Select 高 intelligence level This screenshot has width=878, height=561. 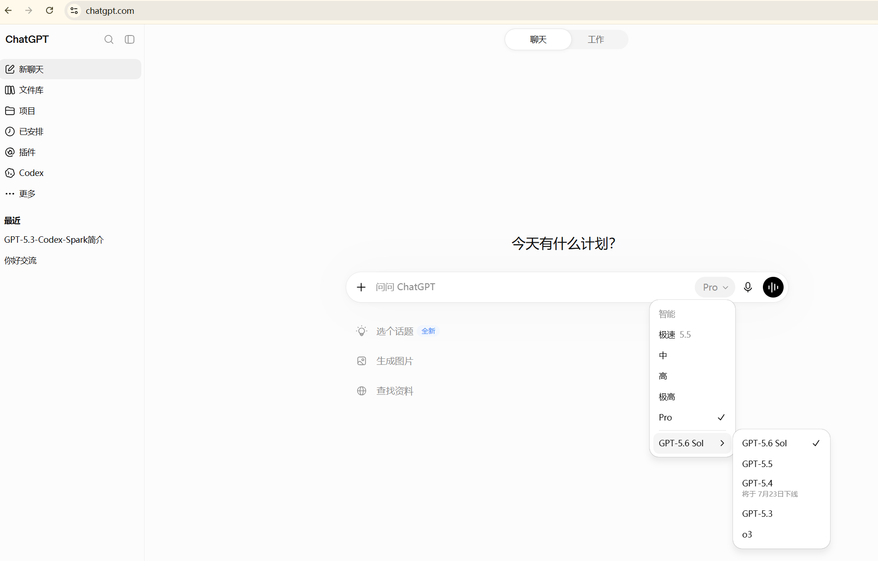click(692, 376)
